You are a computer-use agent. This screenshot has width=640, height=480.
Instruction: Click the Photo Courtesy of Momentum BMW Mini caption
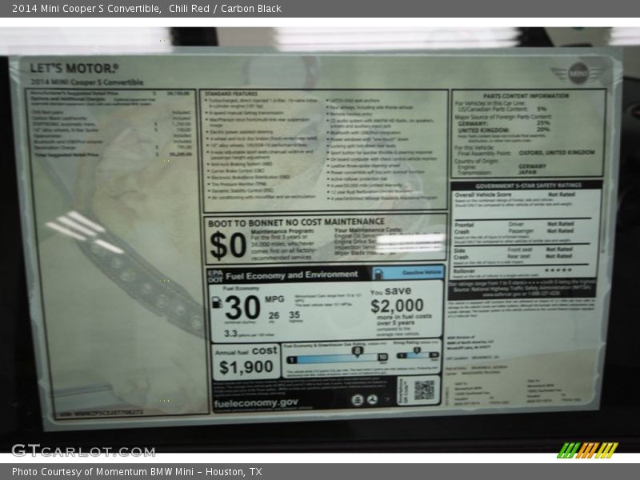[137, 472]
